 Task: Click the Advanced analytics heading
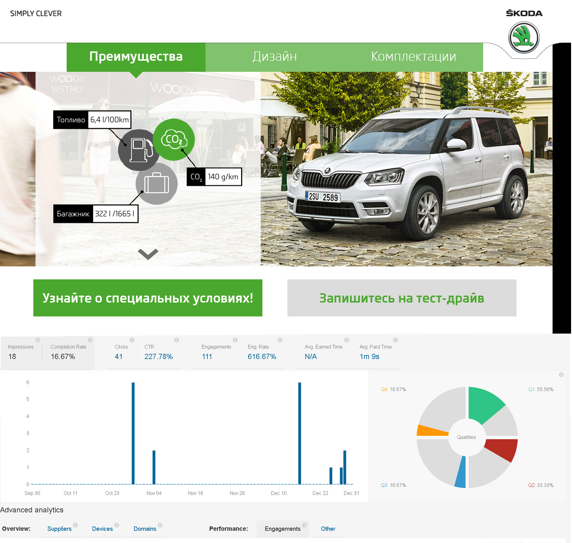[32, 510]
